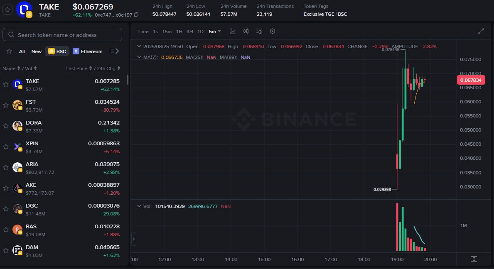This screenshot has height=269, width=494.
Task: Open chart indicators icon
Action: (x=259, y=31)
